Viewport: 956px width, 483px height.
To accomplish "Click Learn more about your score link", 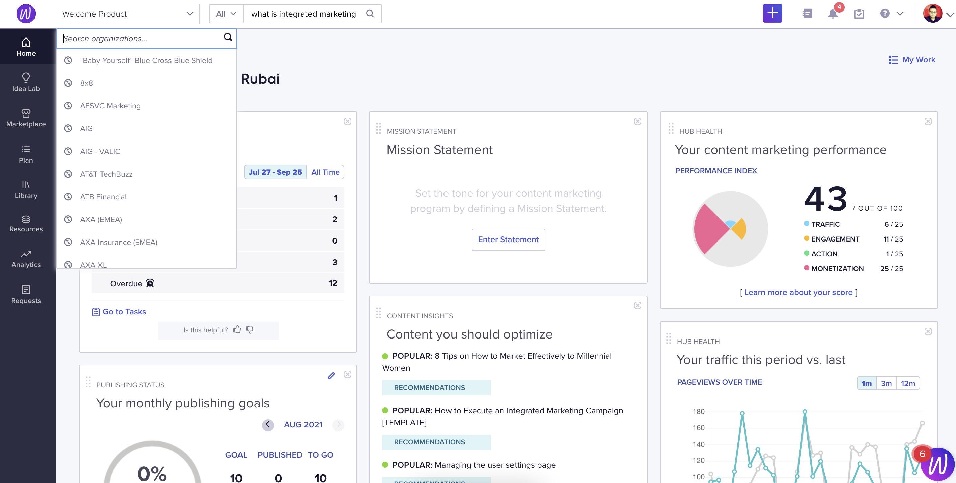I will coord(798,292).
